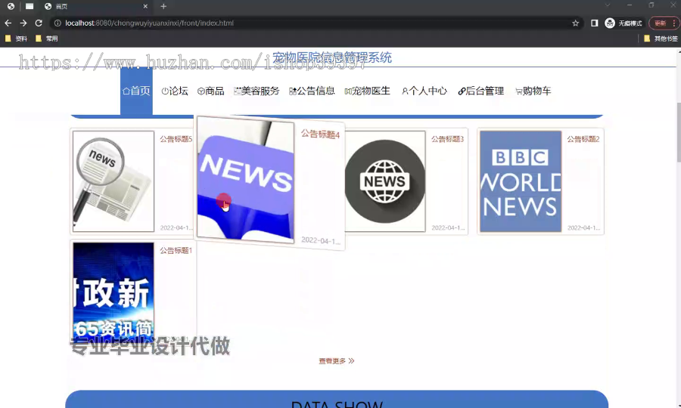
Task: Click the 查看更多 link
Action: 337,360
